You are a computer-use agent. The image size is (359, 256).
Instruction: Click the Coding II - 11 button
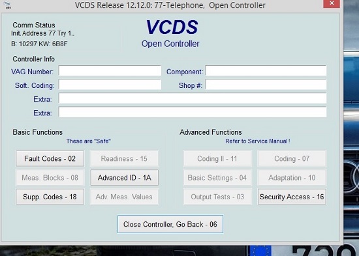pyautogui.click(x=217, y=158)
